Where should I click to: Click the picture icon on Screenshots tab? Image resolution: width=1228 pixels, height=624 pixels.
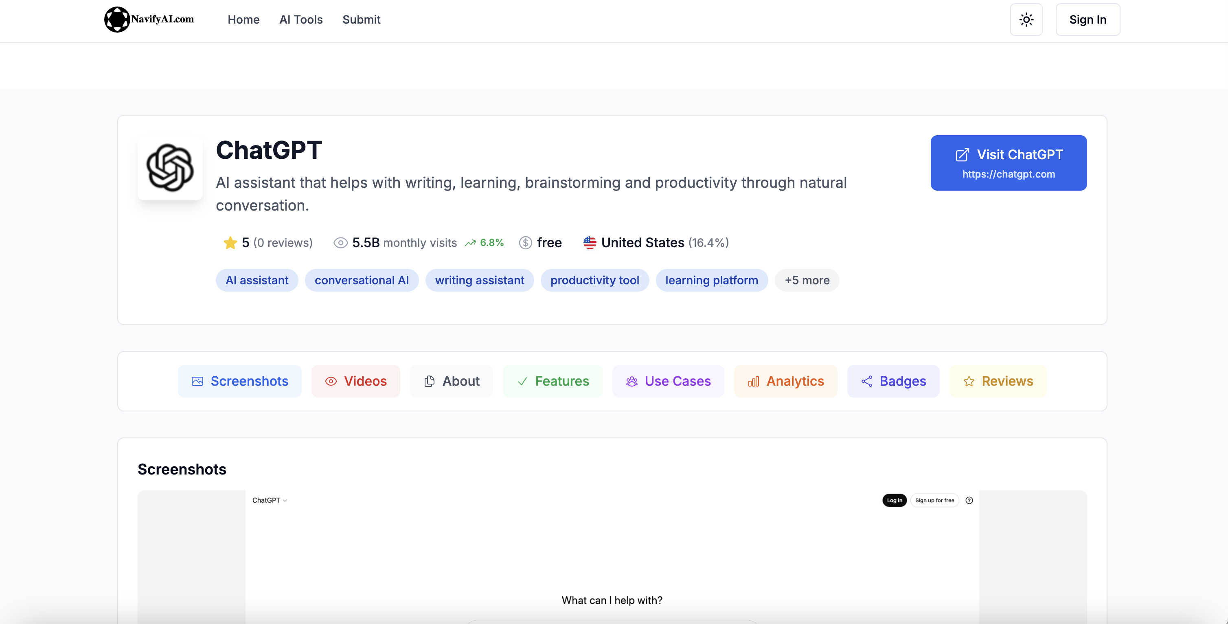(197, 381)
